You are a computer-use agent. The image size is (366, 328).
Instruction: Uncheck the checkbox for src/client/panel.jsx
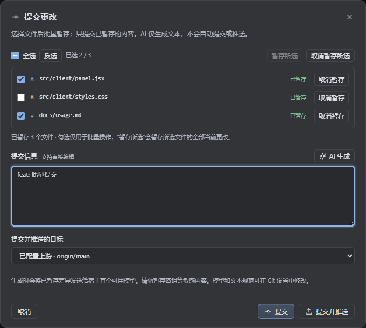click(x=21, y=79)
